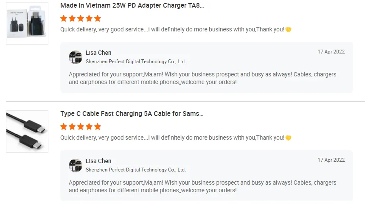Click the emoji ending the charger review text
The width and height of the screenshot is (365, 205).
tap(288, 30)
